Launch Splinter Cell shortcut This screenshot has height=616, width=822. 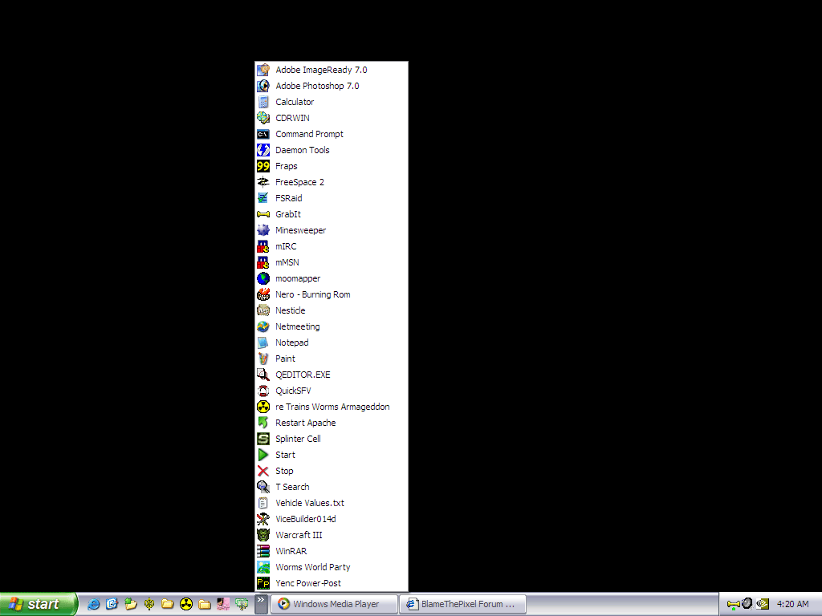(x=332, y=439)
